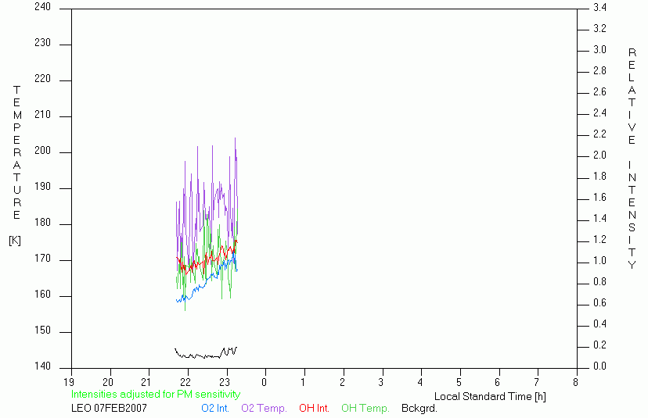Image resolution: width=648 pixels, height=418 pixels.
Task: Click the 'LEO 07FEB2007' caption text
Action: (x=109, y=409)
